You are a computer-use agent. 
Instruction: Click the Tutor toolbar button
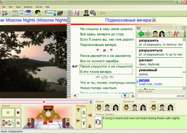[x=51, y=13]
